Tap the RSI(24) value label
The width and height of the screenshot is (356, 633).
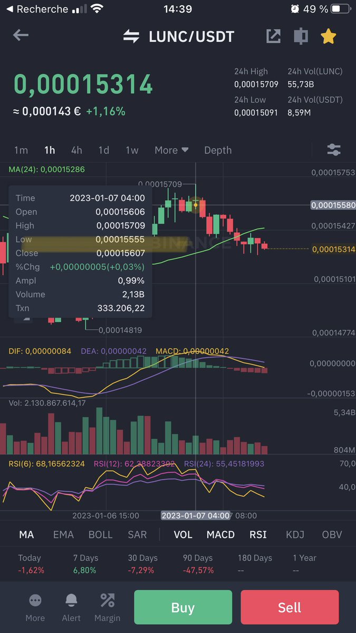(x=224, y=464)
